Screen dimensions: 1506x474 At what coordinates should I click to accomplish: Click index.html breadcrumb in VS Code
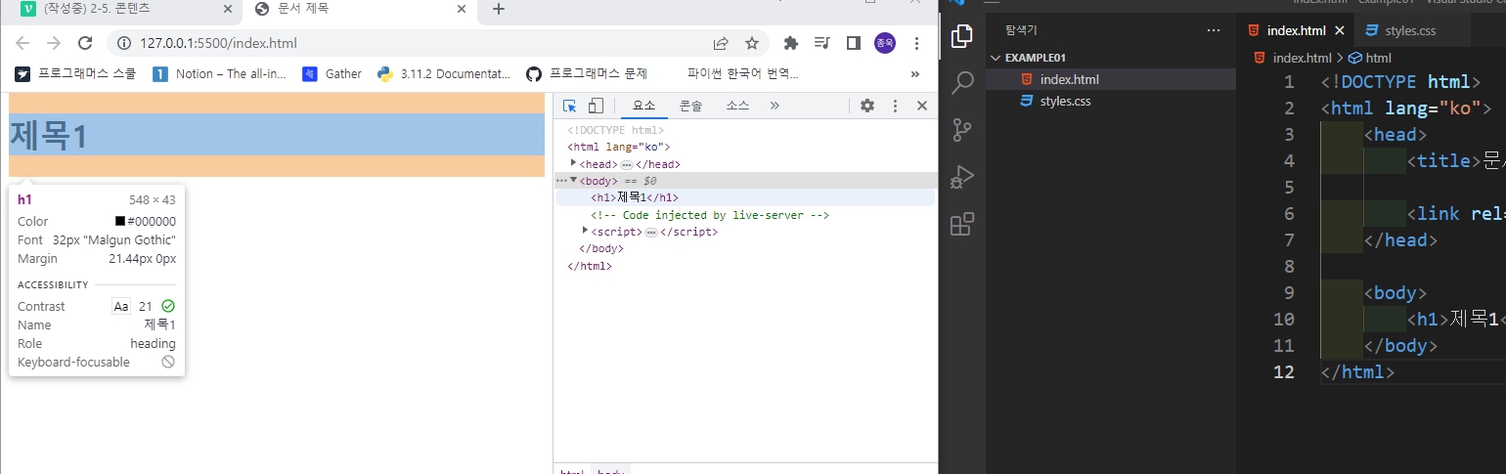(1293, 58)
